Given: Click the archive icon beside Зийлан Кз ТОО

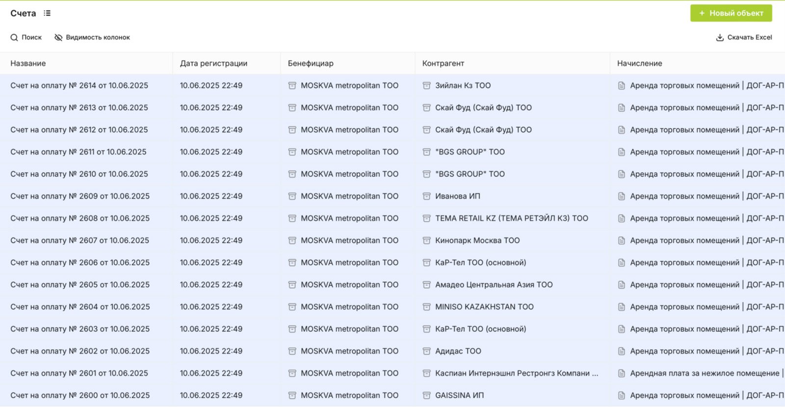Looking at the screenshot, I should pyautogui.click(x=426, y=85).
